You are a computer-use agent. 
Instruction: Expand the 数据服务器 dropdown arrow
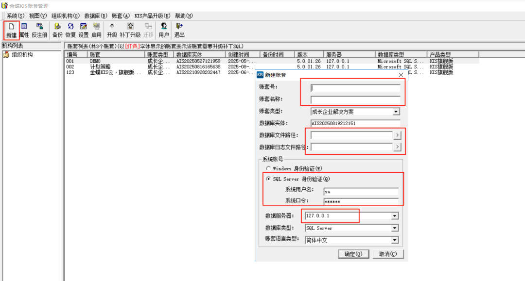pyautogui.click(x=395, y=216)
